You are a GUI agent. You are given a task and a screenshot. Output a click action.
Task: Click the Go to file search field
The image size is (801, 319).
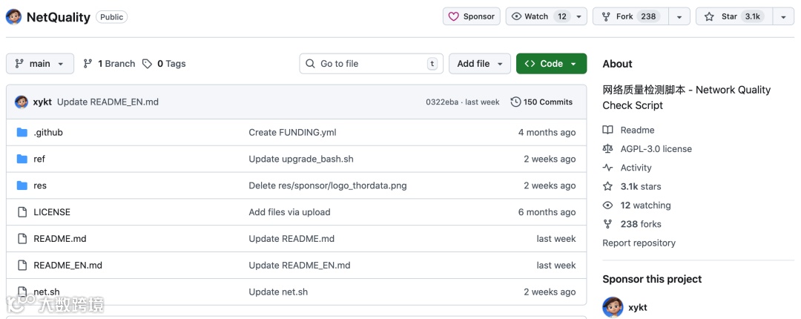tap(371, 64)
